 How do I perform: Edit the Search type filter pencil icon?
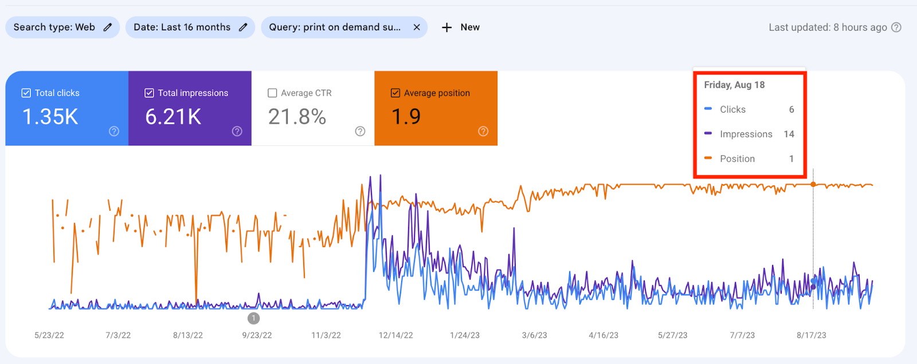(108, 27)
